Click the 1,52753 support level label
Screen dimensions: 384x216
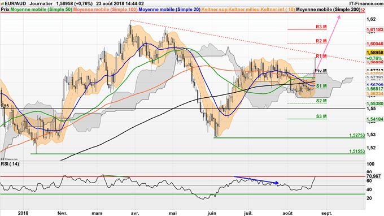click(x=357, y=135)
